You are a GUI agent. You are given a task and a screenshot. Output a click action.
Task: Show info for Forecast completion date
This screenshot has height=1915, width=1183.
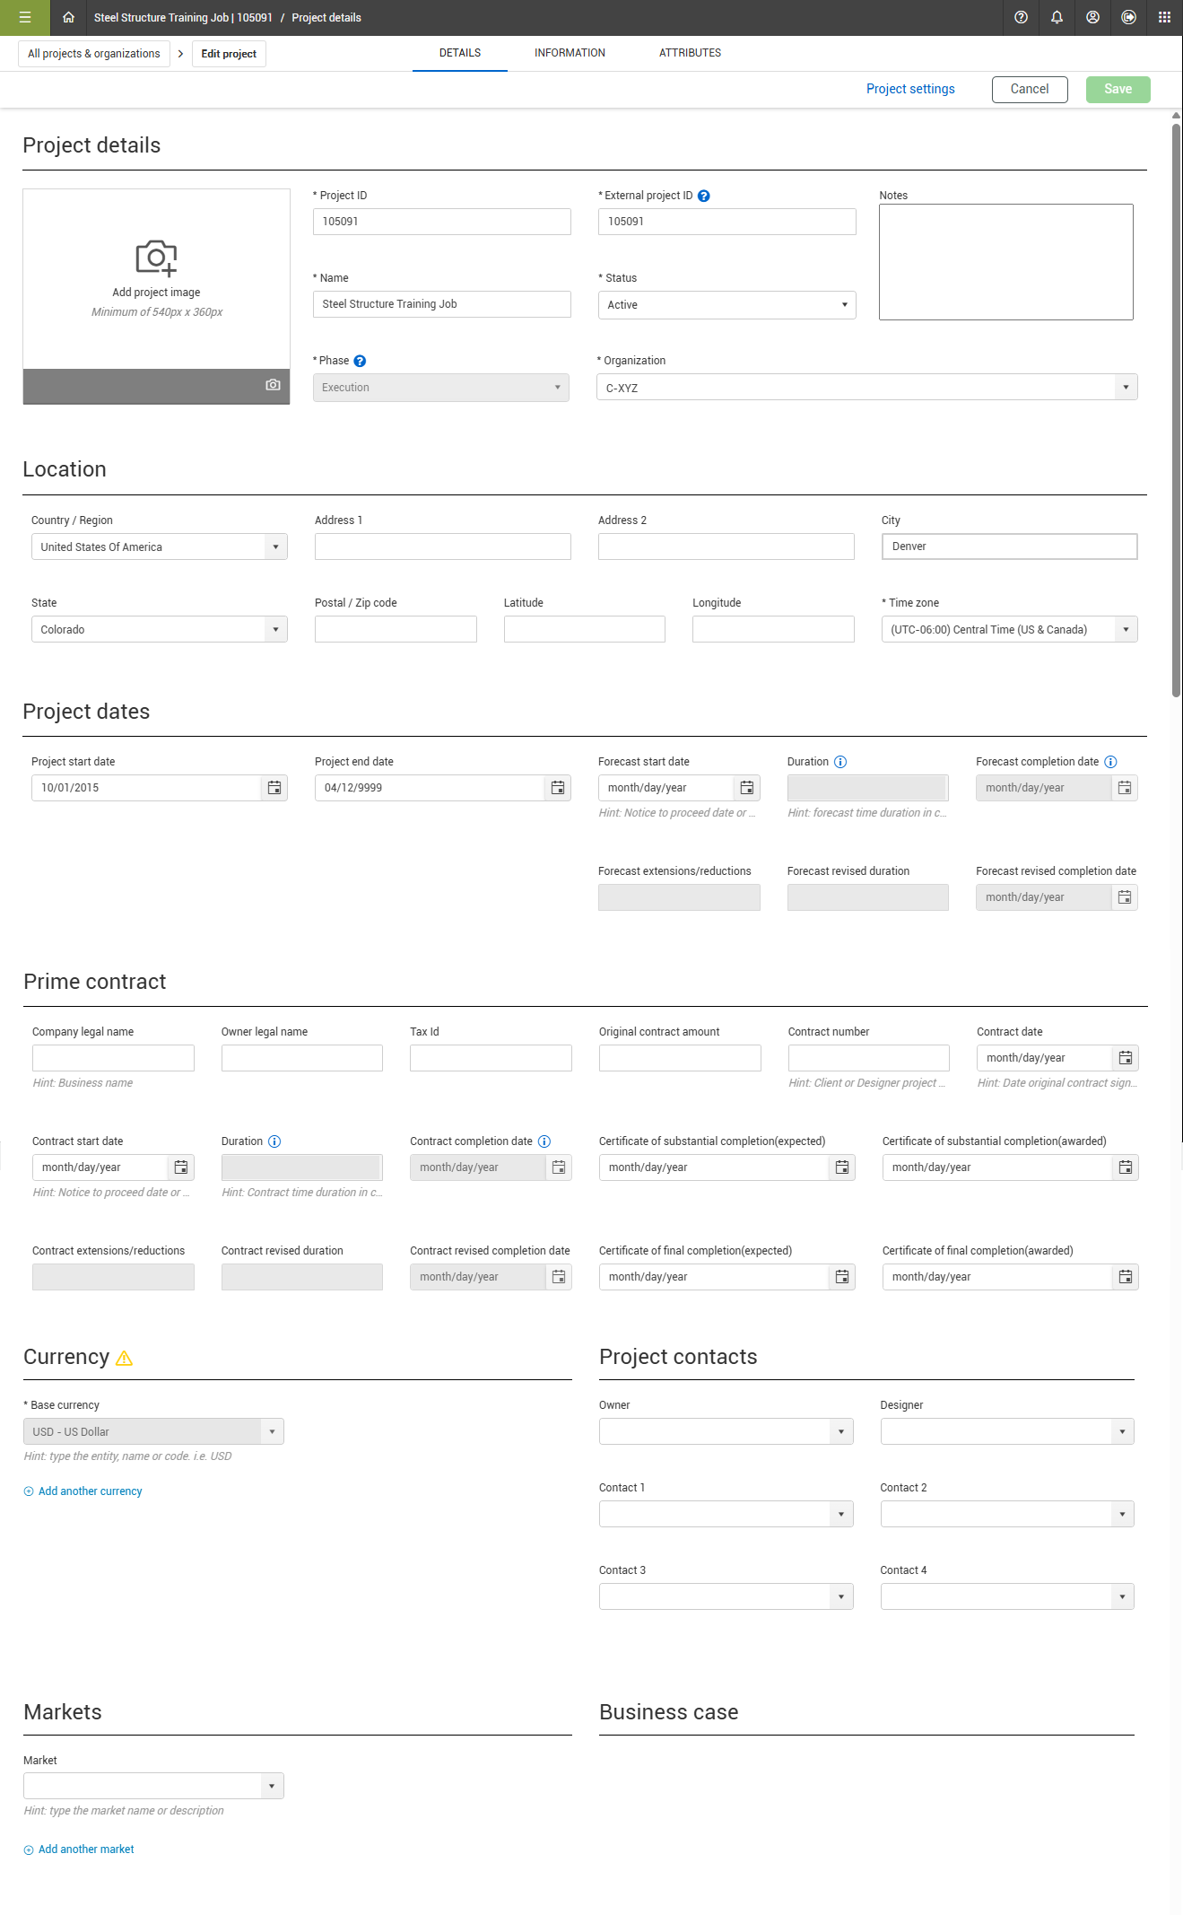click(1110, 762)
